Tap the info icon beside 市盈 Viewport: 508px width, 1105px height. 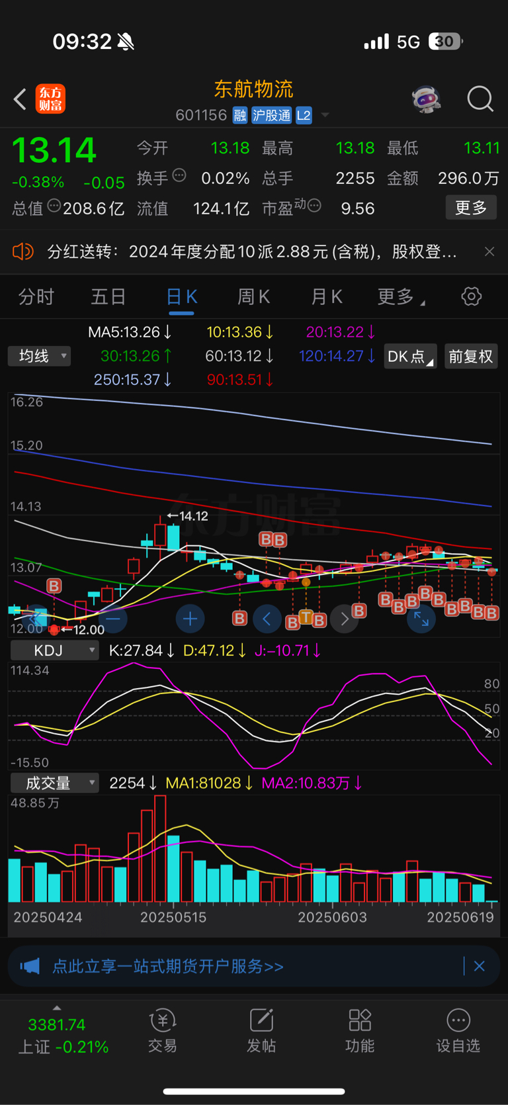click(x=314, y=205)
